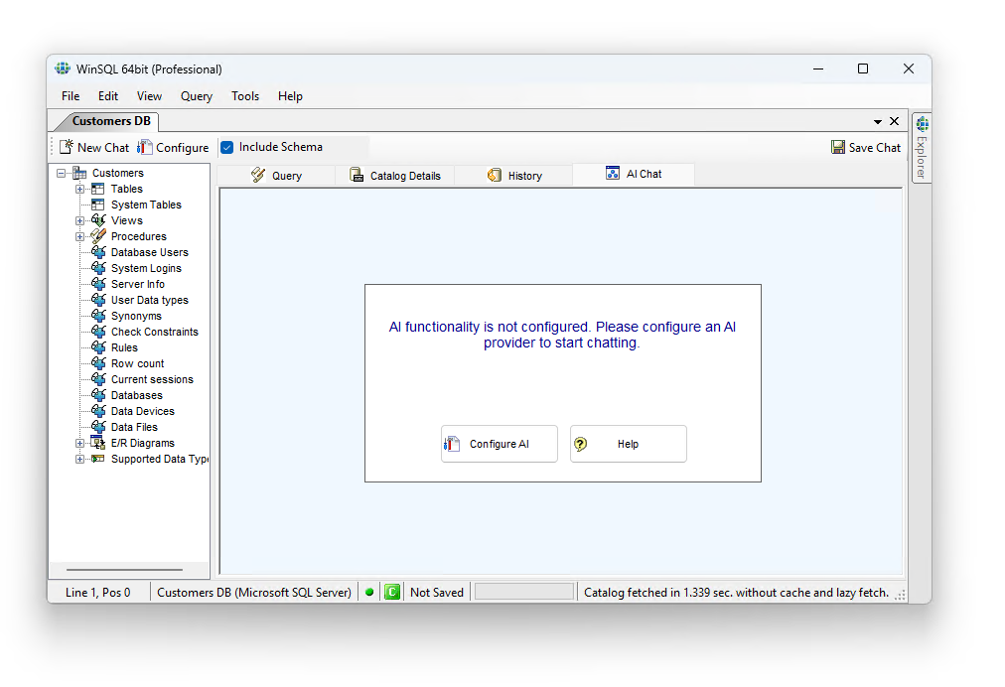The height and width of the screenshot is (687, 1005).
Task: Switch to the Catalog Details tab
Action: (395, 176)
